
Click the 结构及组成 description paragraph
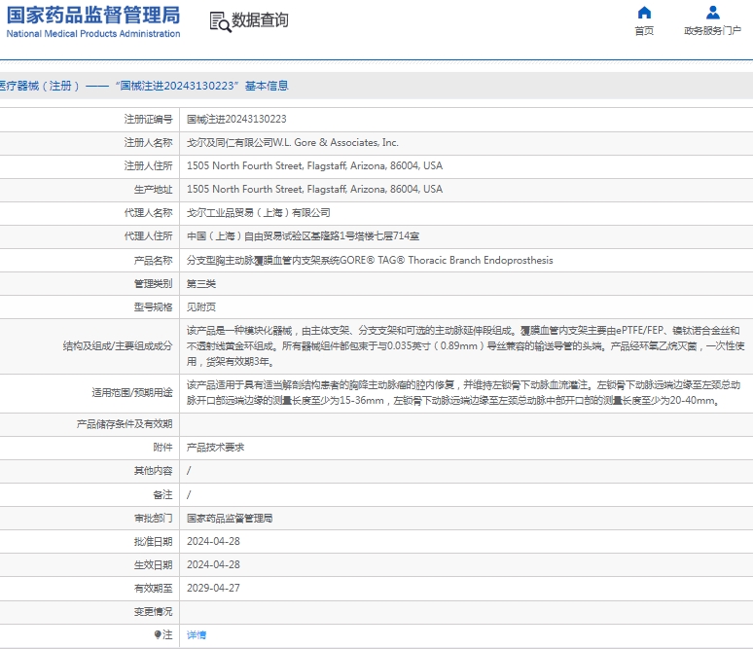pos(465,345)
